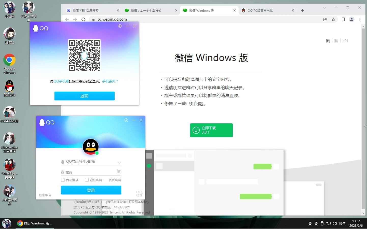This screenshot has width=367, height=229.
Task: Launch Google Chrome from desktop icon
Action: (x=9, y=64)
